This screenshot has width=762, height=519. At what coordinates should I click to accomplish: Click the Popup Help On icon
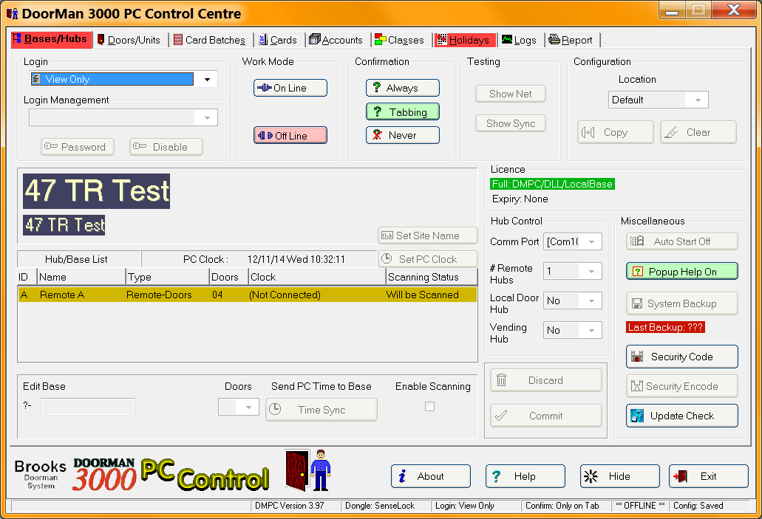(638, 272)
